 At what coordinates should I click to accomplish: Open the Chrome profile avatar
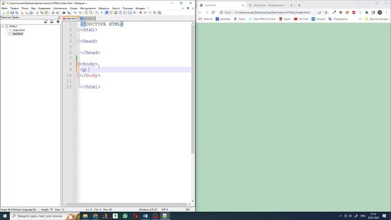(380, 12)
